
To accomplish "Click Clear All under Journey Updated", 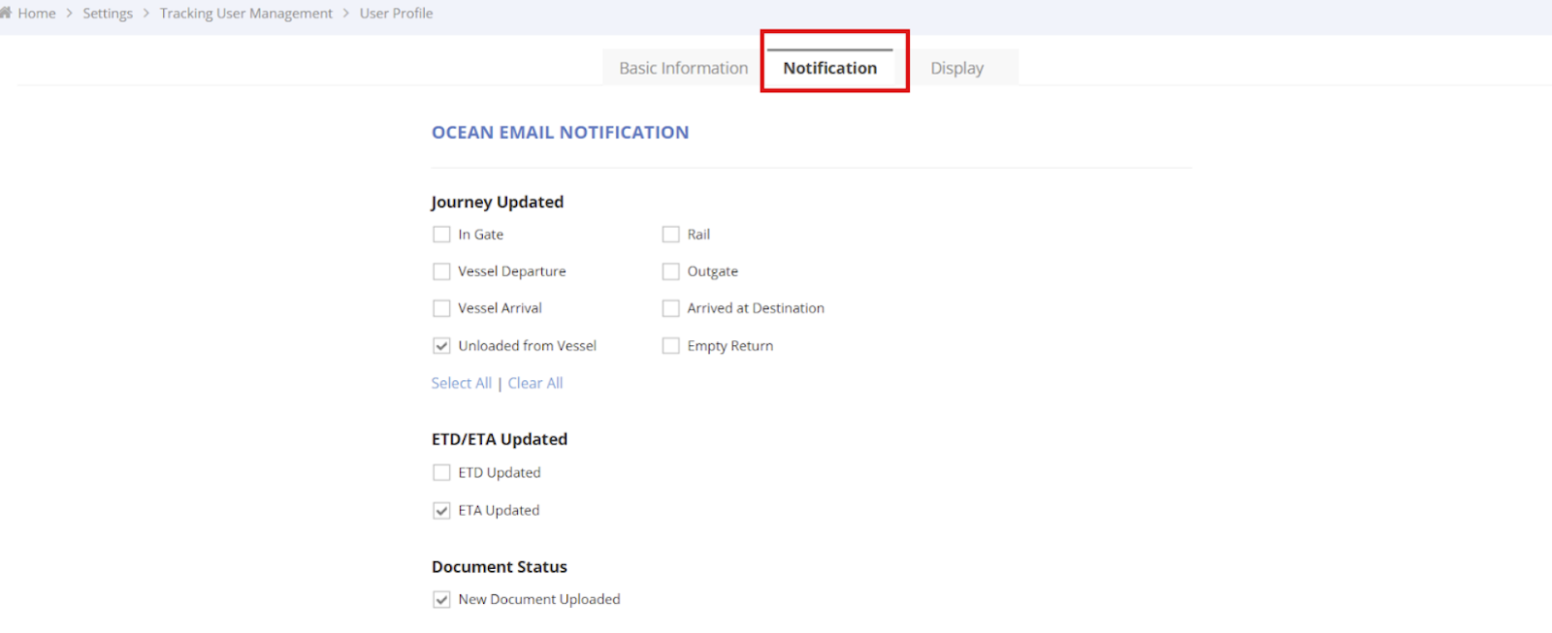I will click(x=535, y=383).
